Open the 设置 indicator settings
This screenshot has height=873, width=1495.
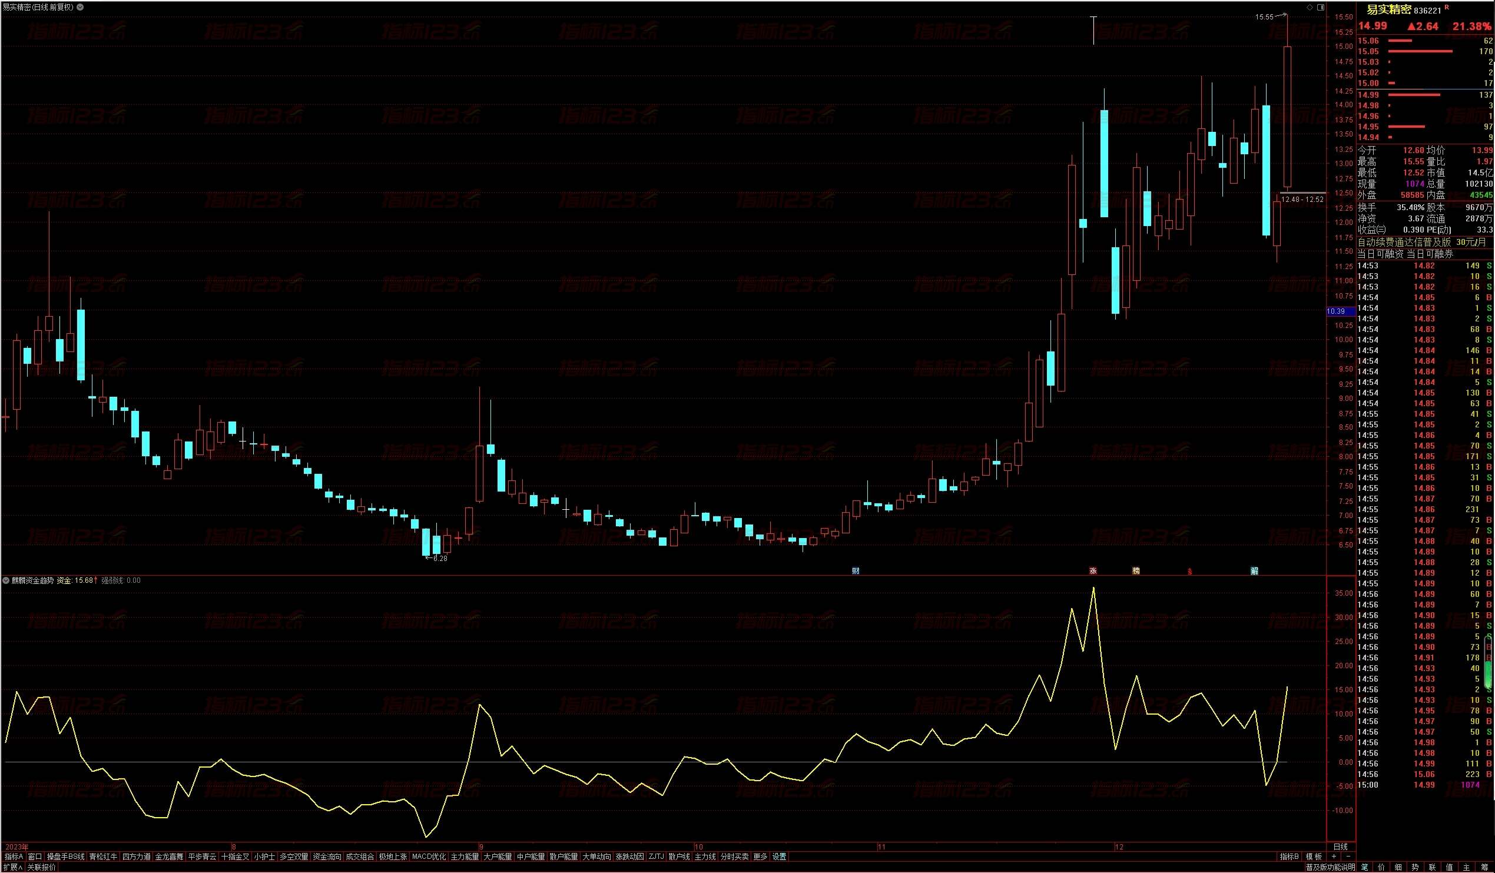tap(780, 857)
